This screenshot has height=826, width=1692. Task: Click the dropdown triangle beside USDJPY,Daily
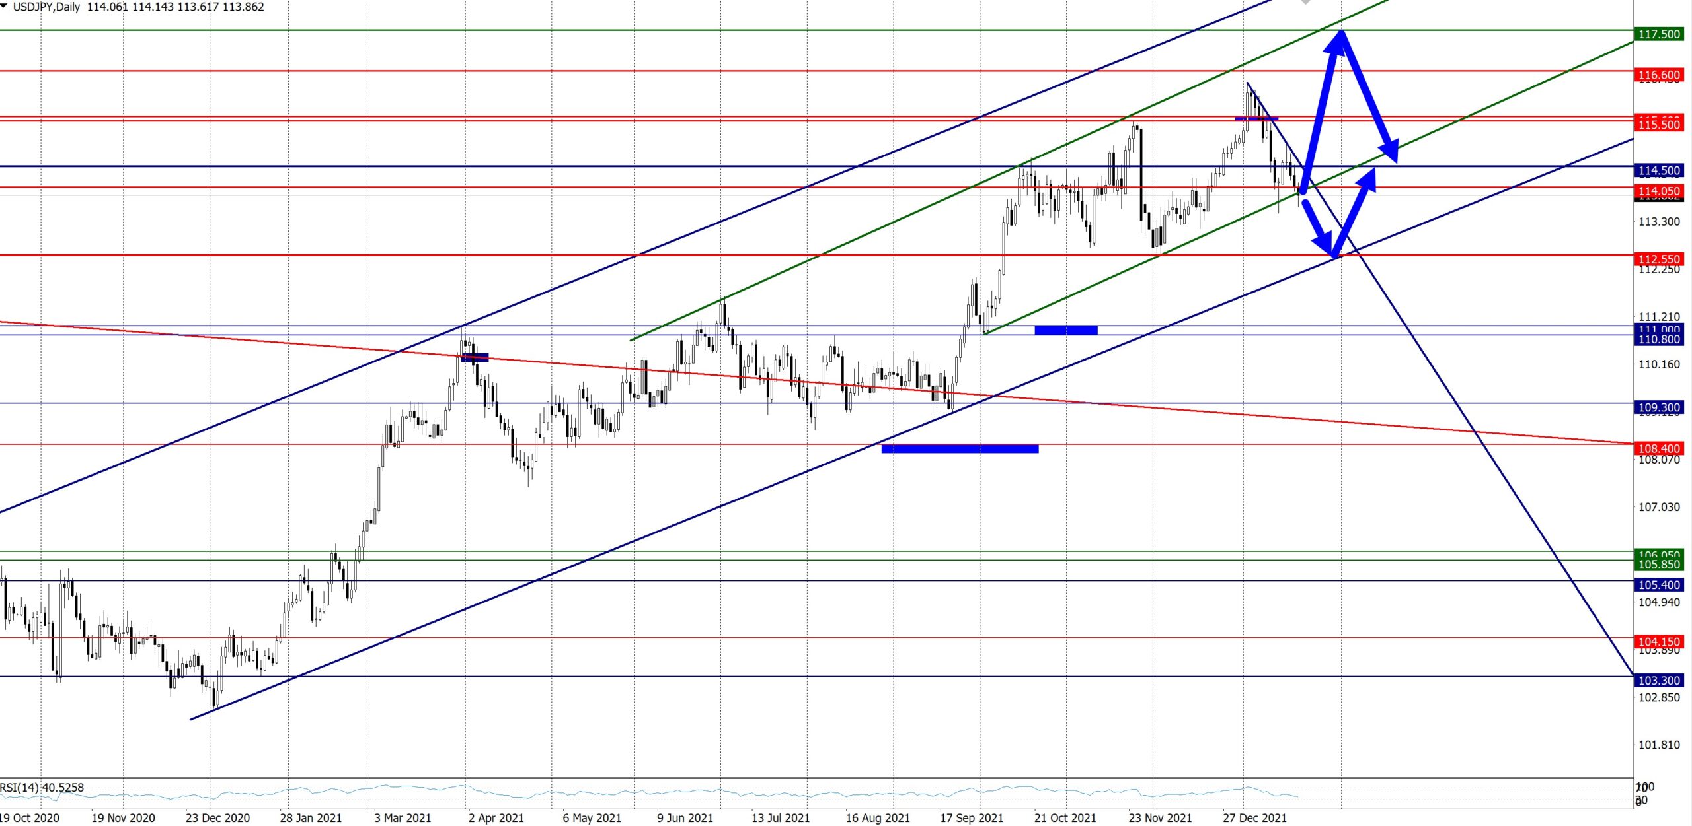5,7
